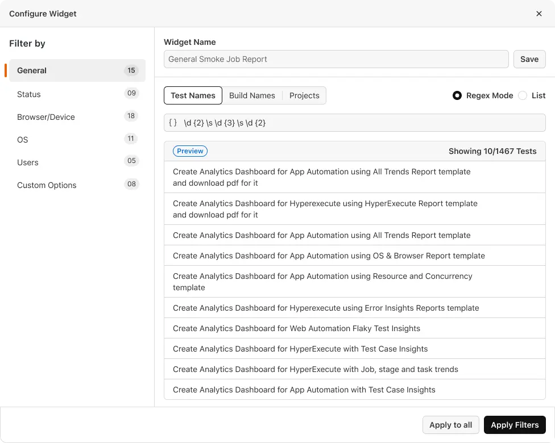Close the Configure Widget dialog

click(539, 14)
